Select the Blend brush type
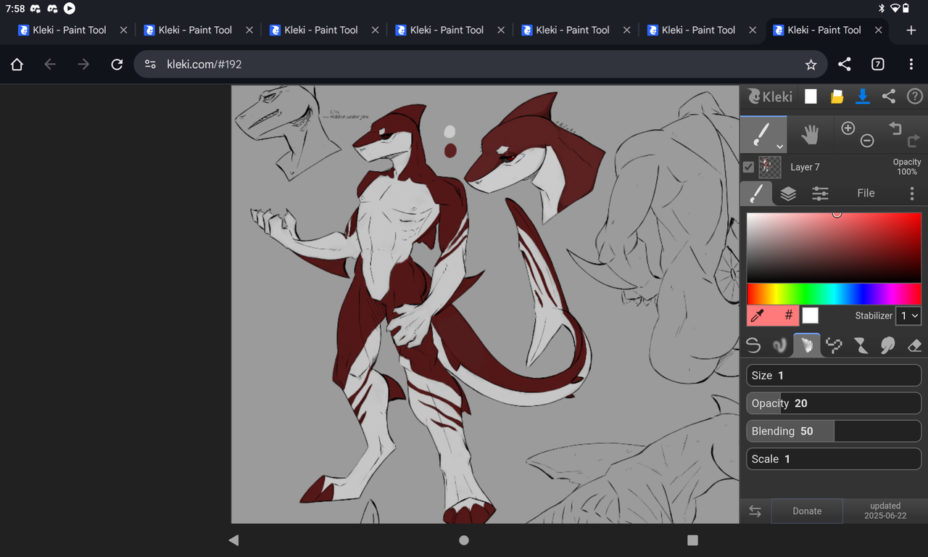Image resolution: width=928 pixels, height=557 pixels. (780, 345)
